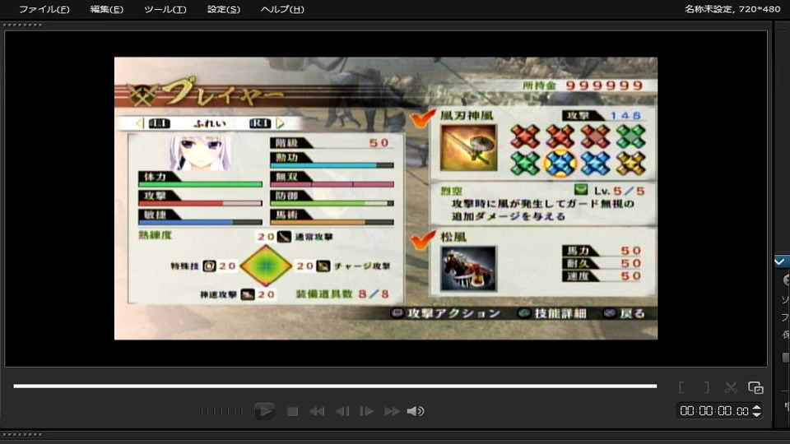Toggle the checked checkbox in the right panel

point(780,261)
